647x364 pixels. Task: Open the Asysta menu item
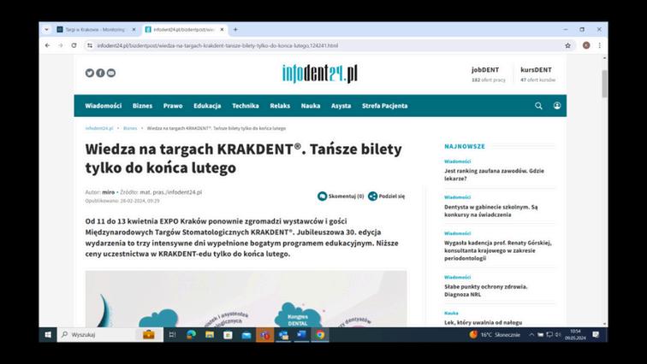tap(341, 106)
